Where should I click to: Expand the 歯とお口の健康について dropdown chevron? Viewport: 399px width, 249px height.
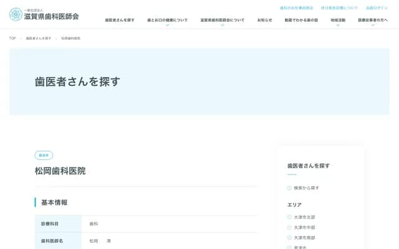click(x=167, y=25)
